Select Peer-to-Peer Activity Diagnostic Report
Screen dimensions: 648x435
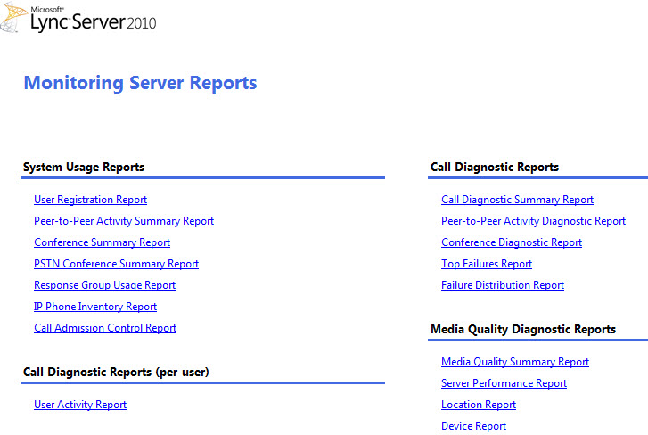[533, 221]
